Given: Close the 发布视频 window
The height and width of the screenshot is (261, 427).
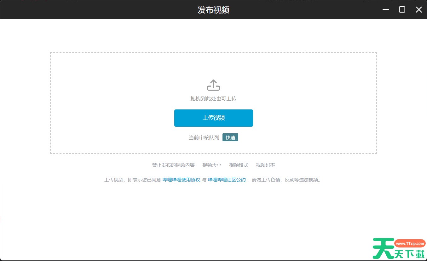Looking at the screenshot, I should [x=418, y=10].
